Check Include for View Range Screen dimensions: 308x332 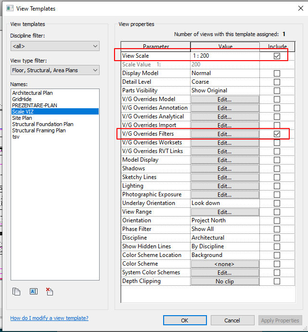[x=277, y=212]
